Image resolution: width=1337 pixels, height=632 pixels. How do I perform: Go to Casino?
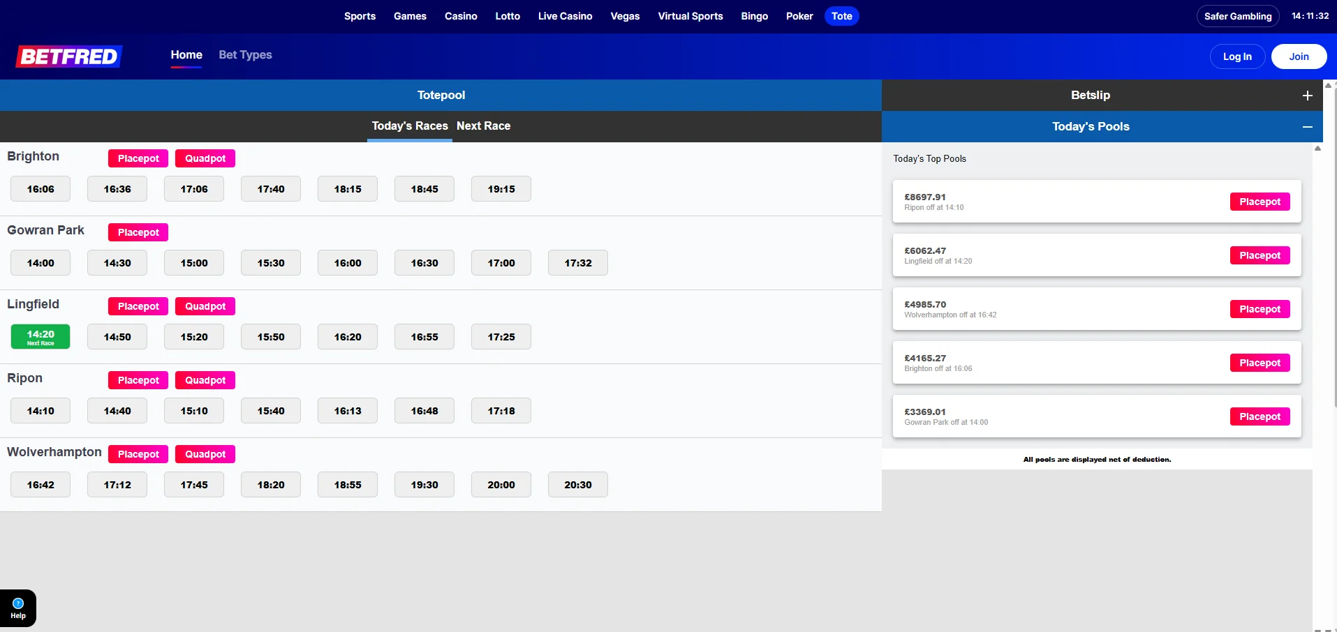click(461, 16)
